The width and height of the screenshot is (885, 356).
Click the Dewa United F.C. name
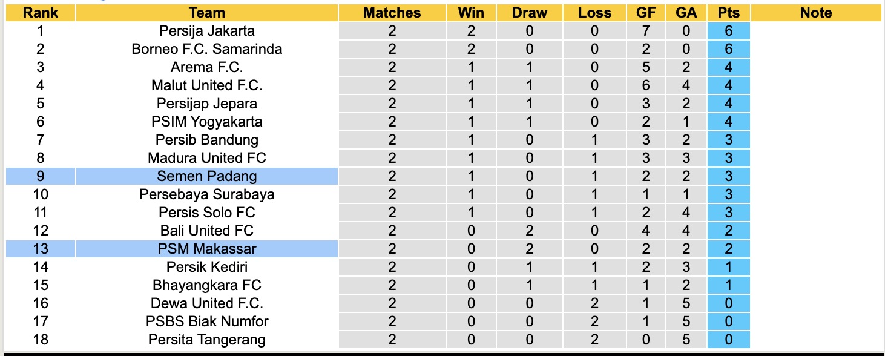coord(207,303)
